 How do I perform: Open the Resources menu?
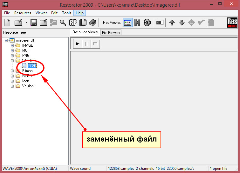(23, 13)
